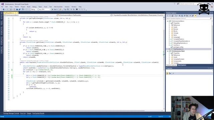
Task: Open the Tools menu
Action: tap(45, 7)
